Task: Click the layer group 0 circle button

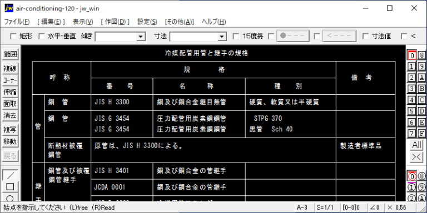Action: coord(412,176)
